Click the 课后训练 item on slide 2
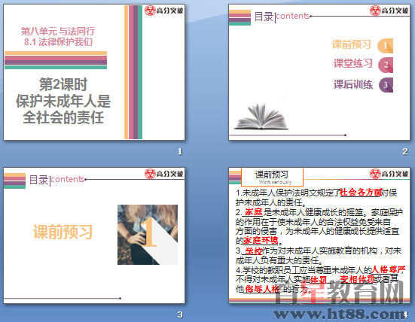 tap(352, 84)
